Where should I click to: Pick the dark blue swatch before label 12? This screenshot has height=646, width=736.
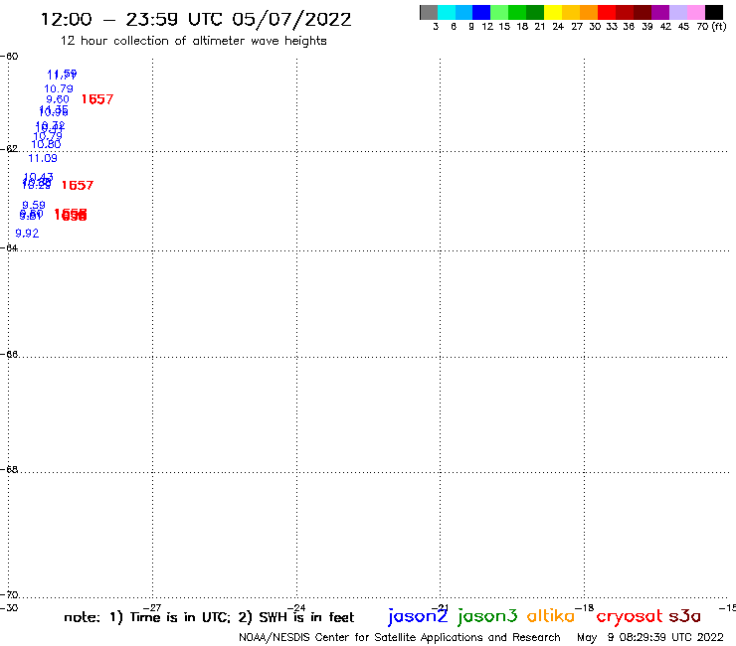[x=481, y=12]
